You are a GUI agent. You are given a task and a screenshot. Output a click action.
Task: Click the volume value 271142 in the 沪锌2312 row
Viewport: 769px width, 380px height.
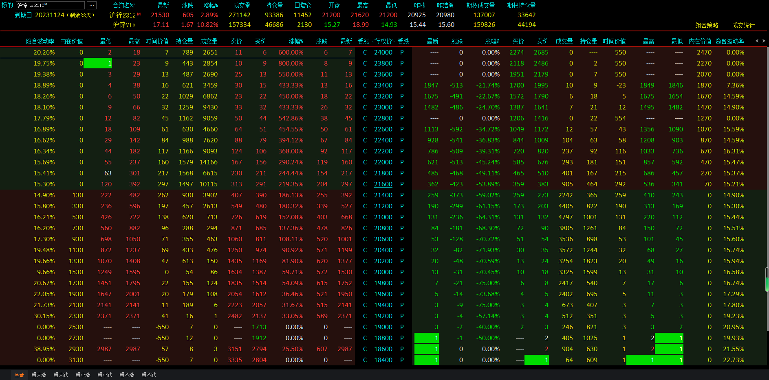click(x=239, y=15)
